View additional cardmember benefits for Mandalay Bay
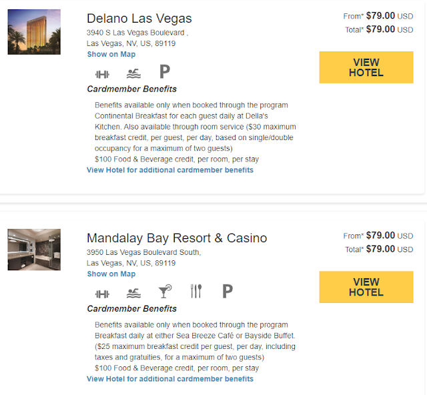 pyautogui.click(x=170, y=379)
